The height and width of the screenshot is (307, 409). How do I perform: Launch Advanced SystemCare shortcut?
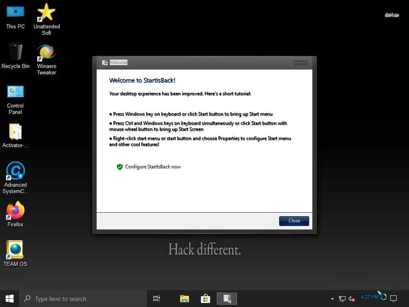point(16,177)
